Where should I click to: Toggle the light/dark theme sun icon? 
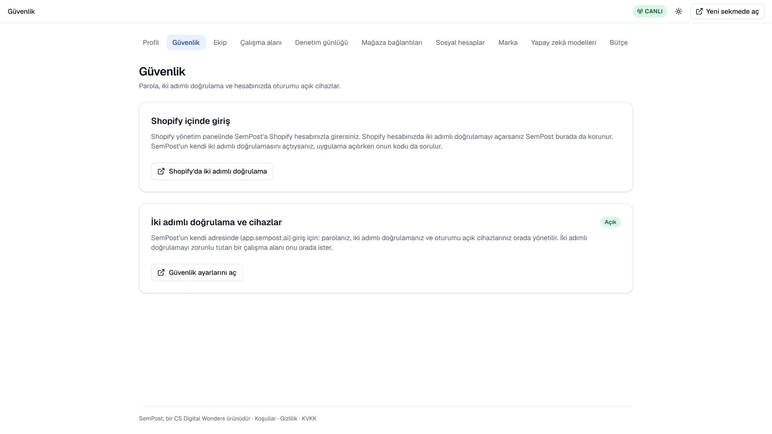pos(678,12)
